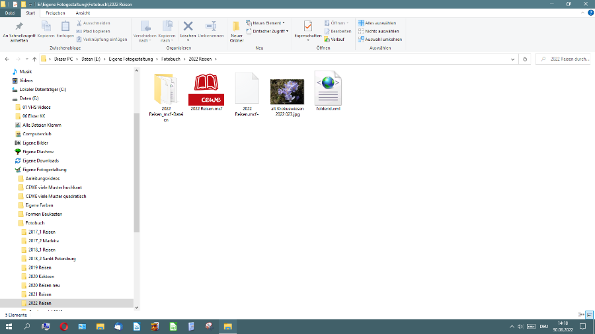Click An Schnellzugriff anheften pin icon
This screenshot has width=595, height=334.
click(x=19, y=26)
